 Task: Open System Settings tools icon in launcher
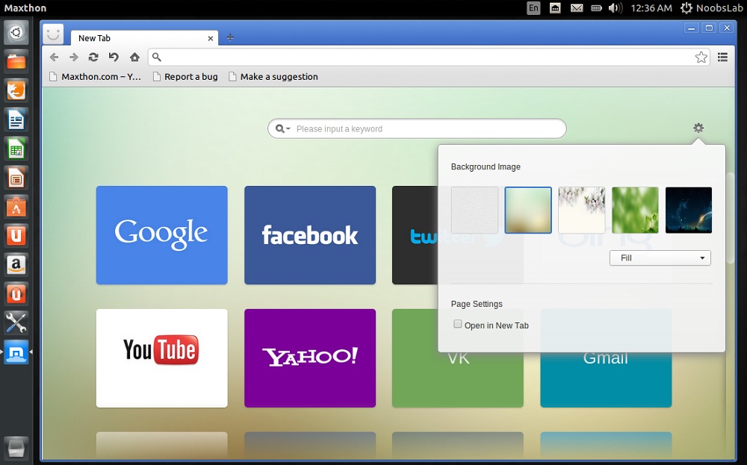point(16,323)
